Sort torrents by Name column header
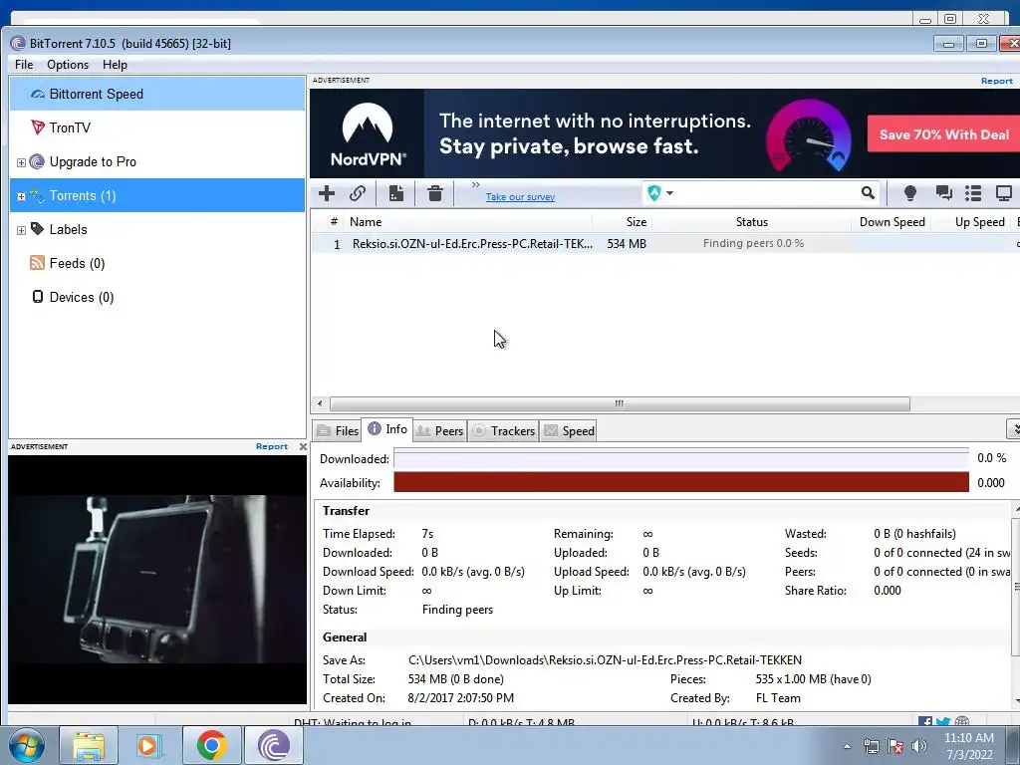Viewport: 1020px width, 765px height. point(468,222)
